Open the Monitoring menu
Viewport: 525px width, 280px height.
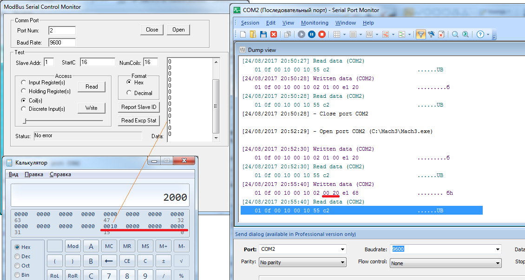(315, 23)
